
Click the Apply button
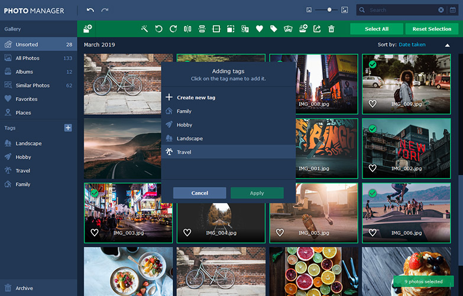257,193
